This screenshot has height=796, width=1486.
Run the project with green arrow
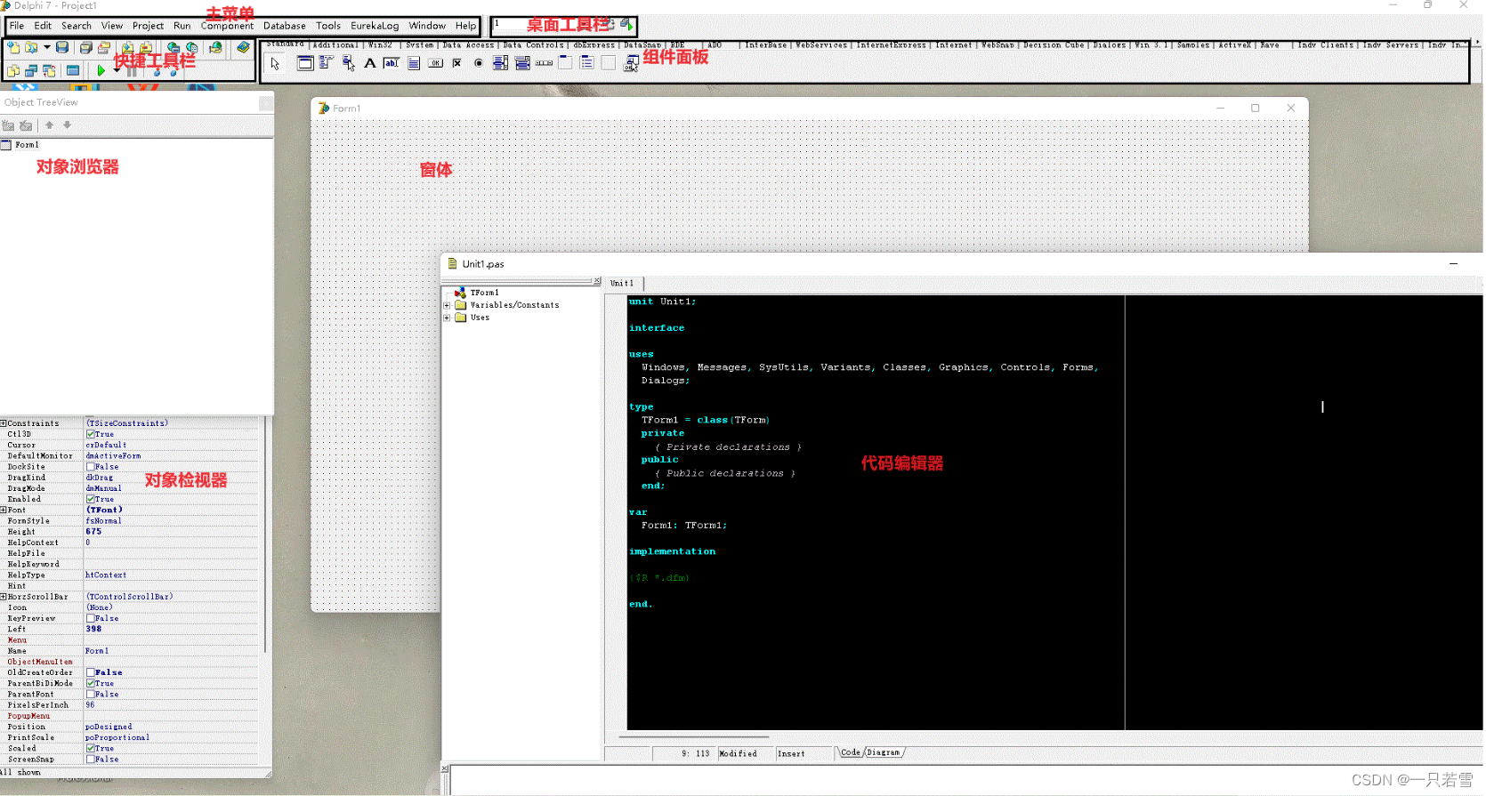[101, 70]
